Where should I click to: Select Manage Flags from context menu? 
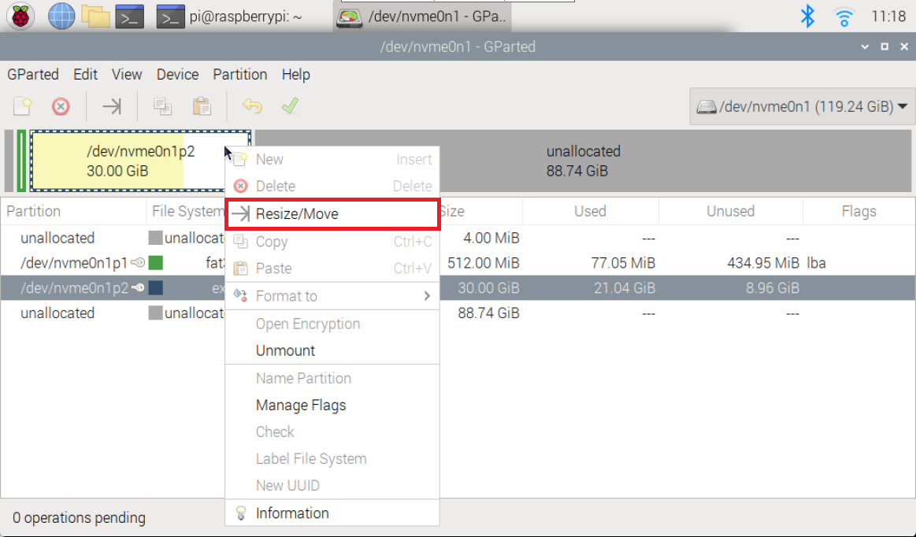pyautogui.click(x=301, y=406)
